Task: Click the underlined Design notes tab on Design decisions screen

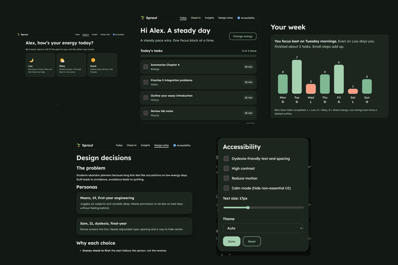Action: (x=161, y=145)
